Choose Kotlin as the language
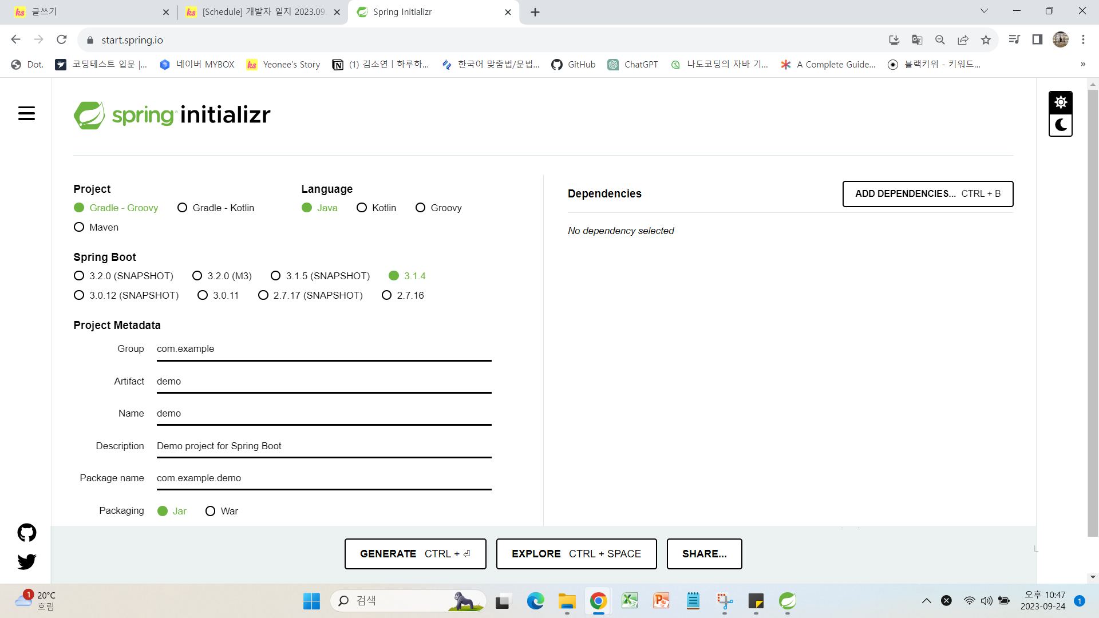The width and height of the screenshot is (1099, 618). [376, 208]
